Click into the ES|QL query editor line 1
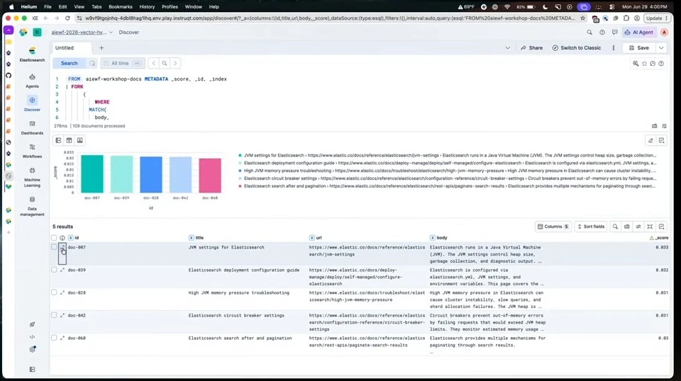The width and height of the screenshot is (681, 381). point(148,79)
